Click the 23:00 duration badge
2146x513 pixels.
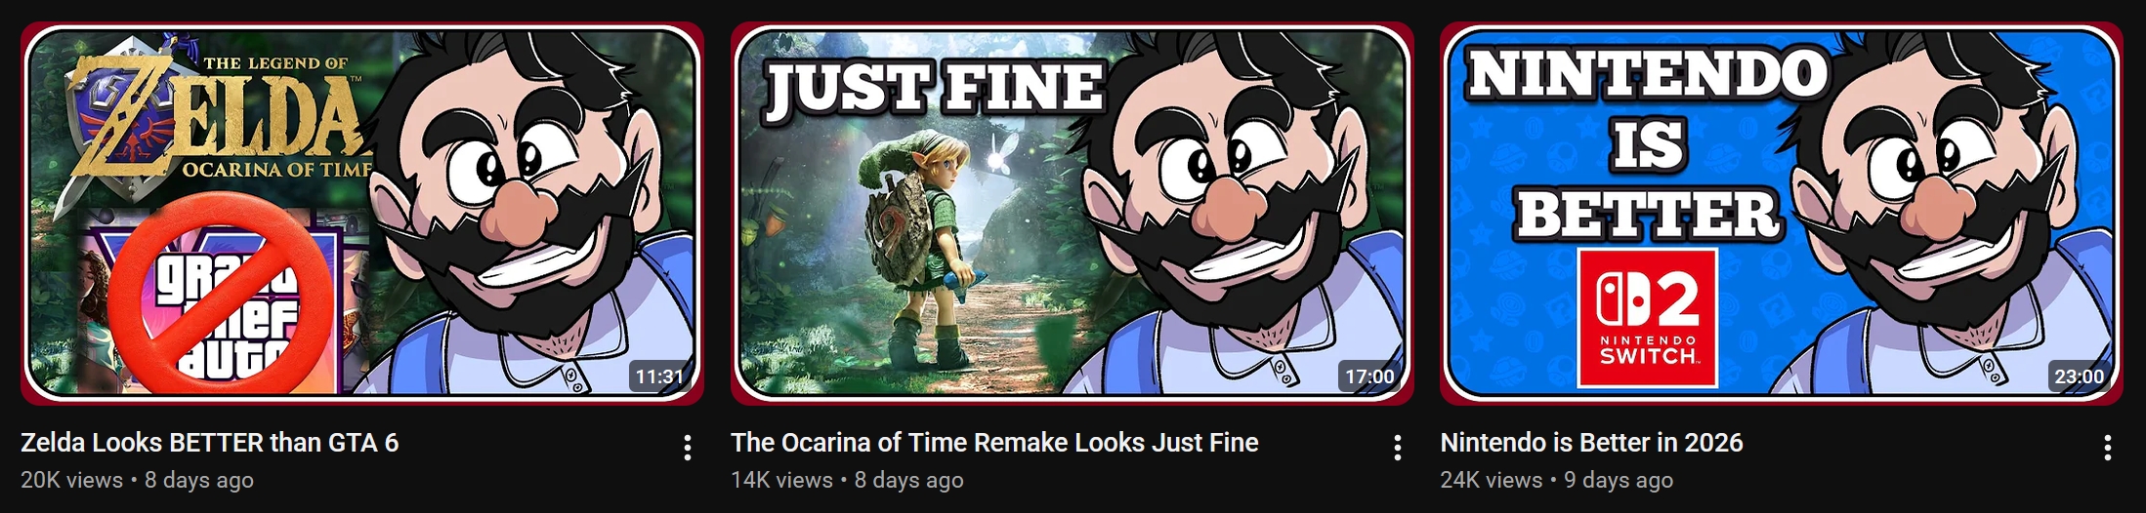(x=2079, y=376)
